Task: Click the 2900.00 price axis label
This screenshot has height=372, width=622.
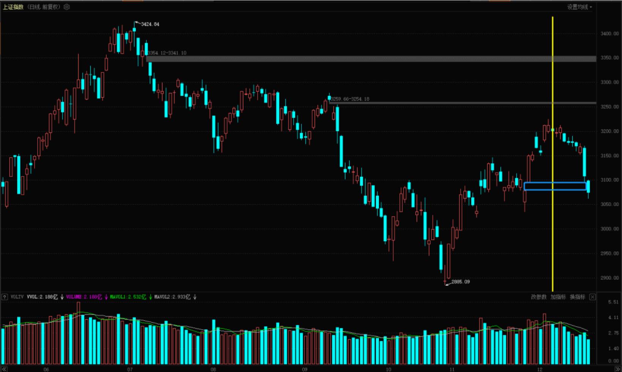Action: 609,278
